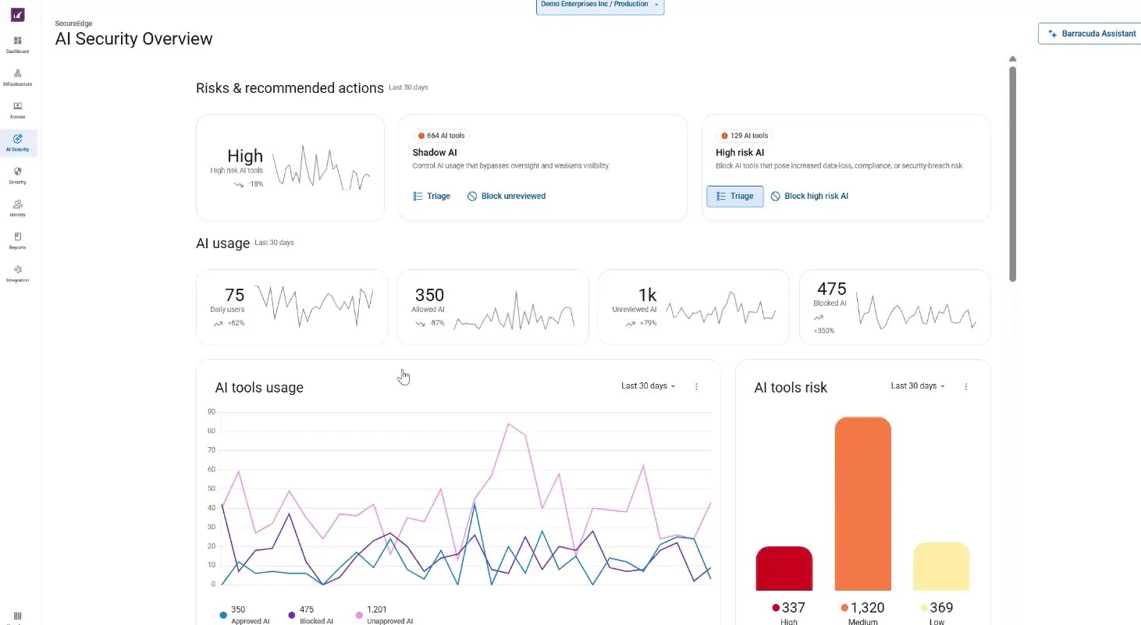The width and height of the screenshot is (1141, 625).
Task: Open AI tools usage three-dot menu
Action: pyautogui.click(x=697, y=386)
